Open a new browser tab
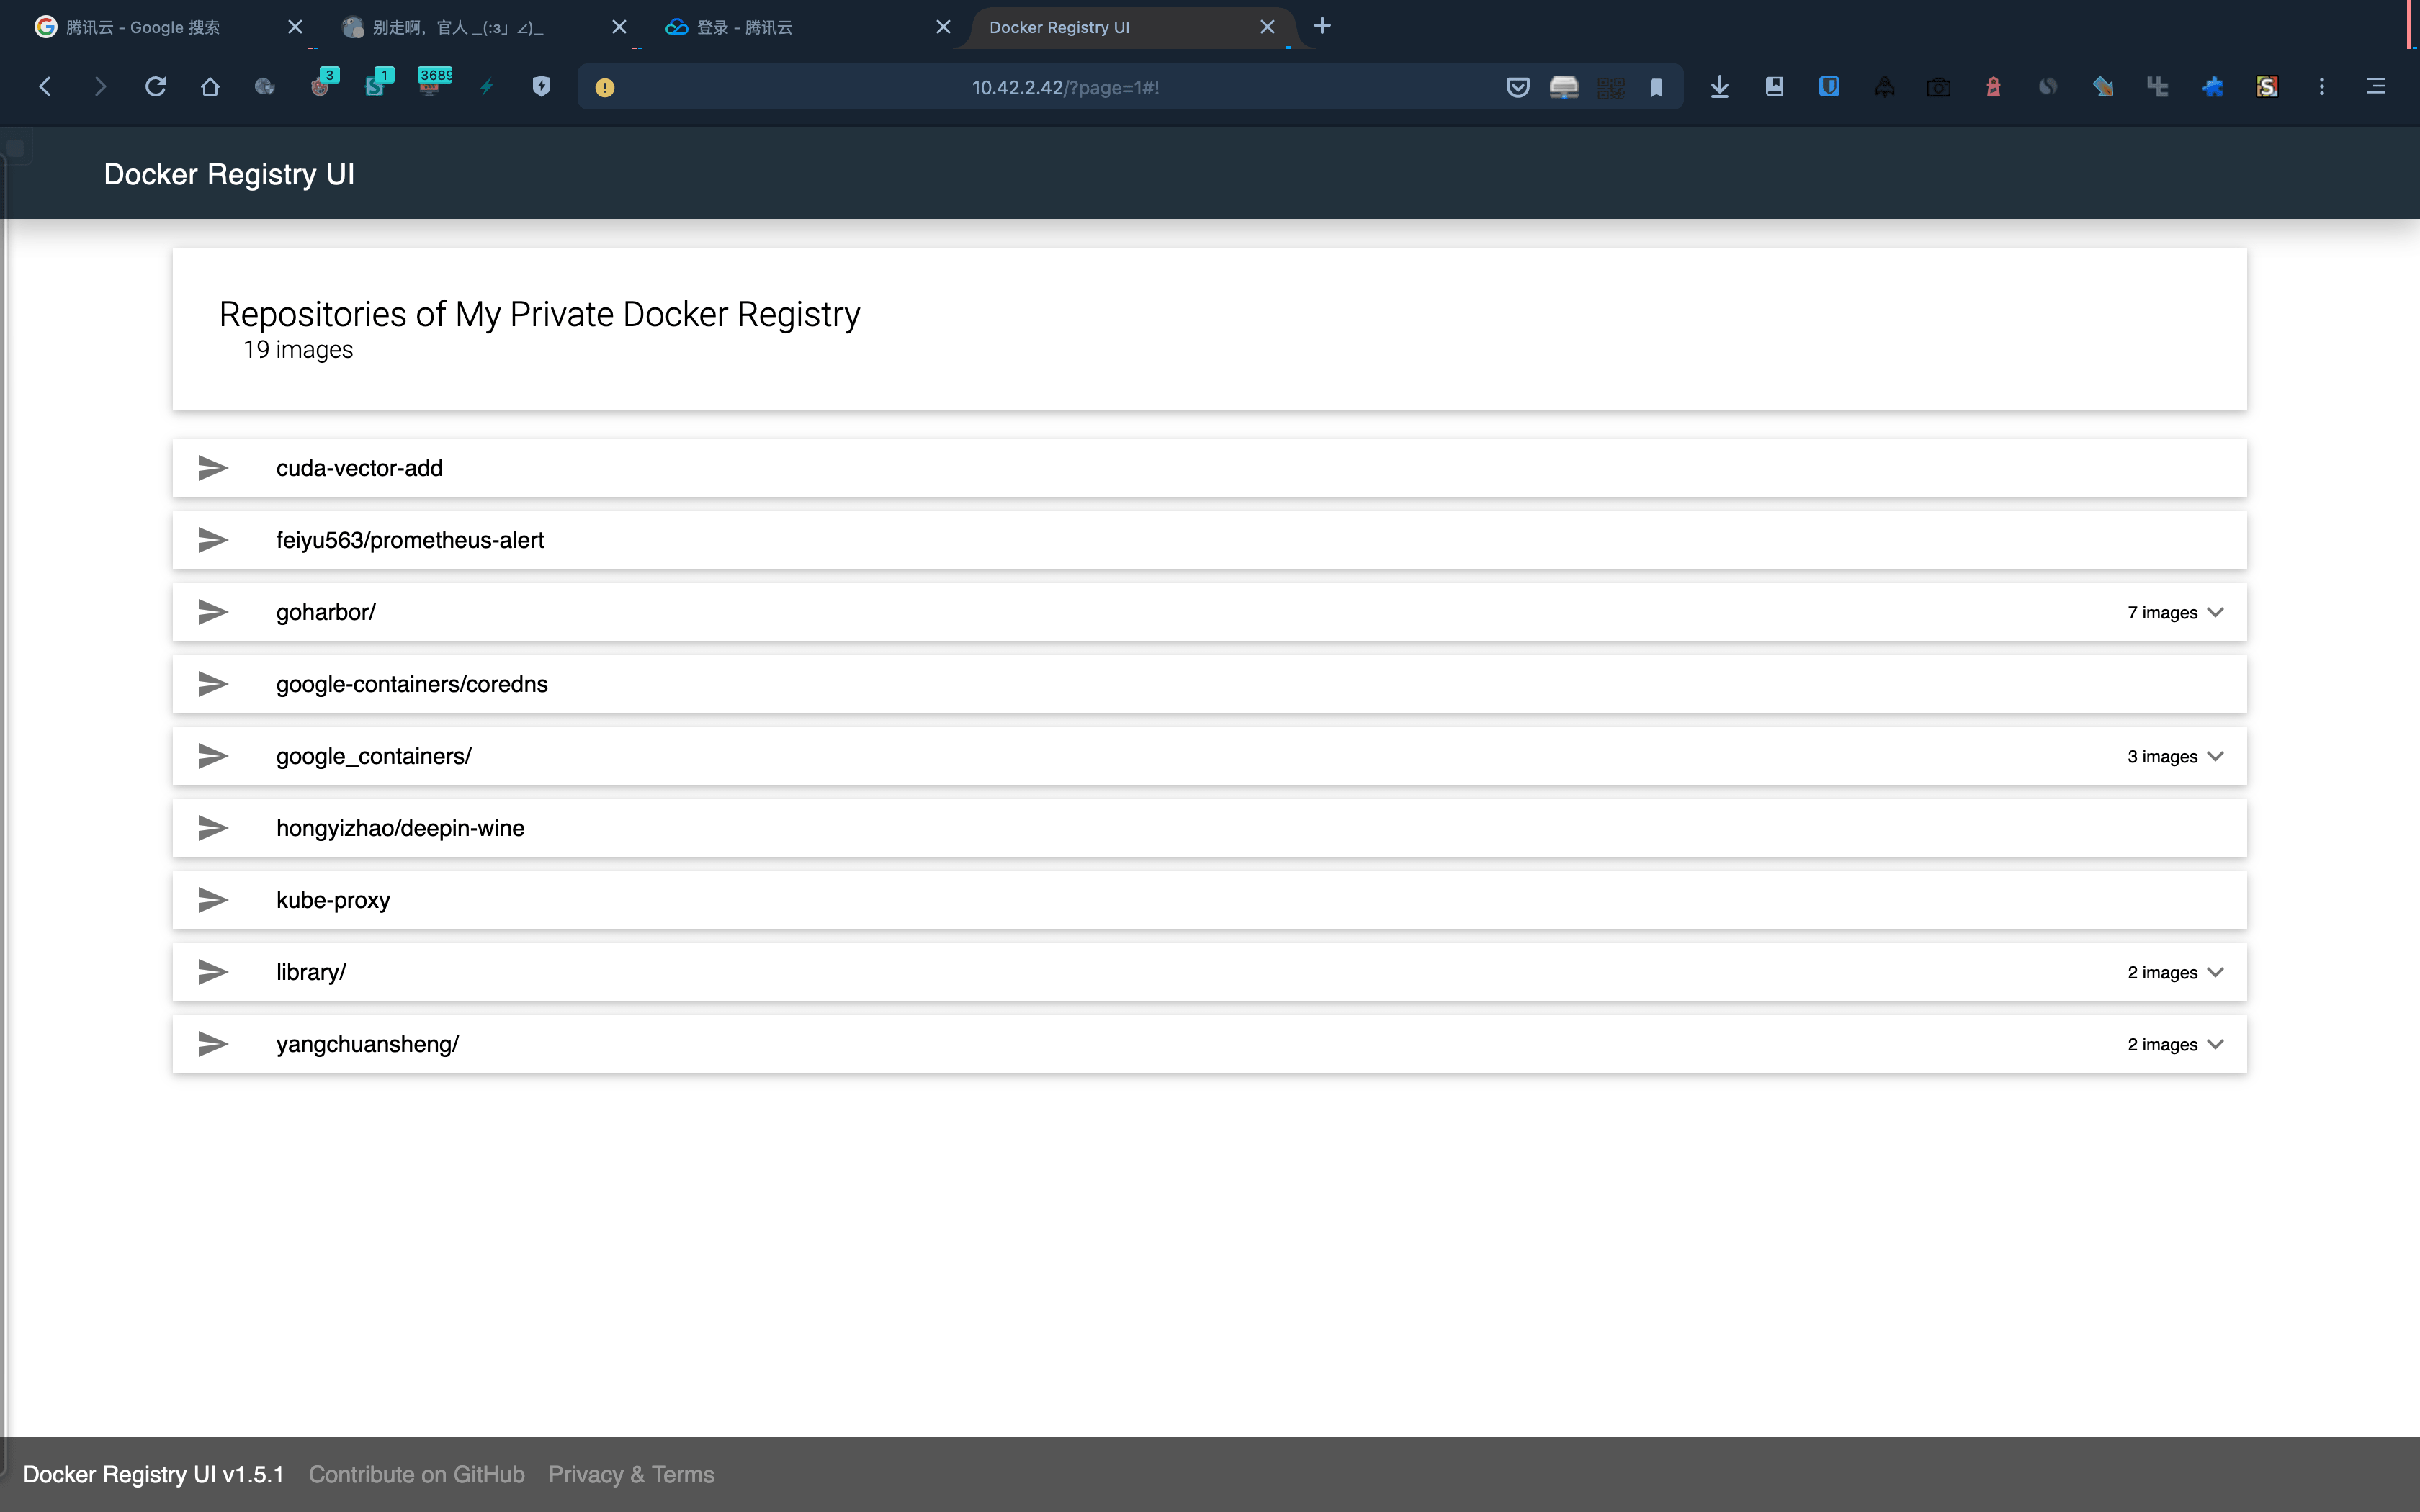The width and height of the screenshot is (2420, 1512). [1322, 26]
